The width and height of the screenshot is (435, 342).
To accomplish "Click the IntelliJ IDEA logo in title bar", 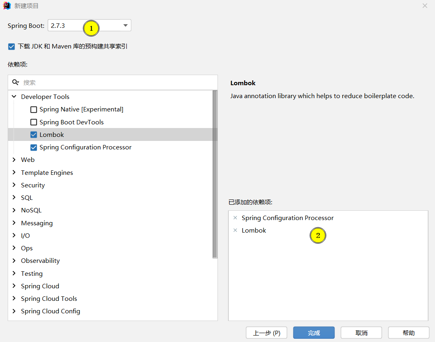I will point(6,6).
